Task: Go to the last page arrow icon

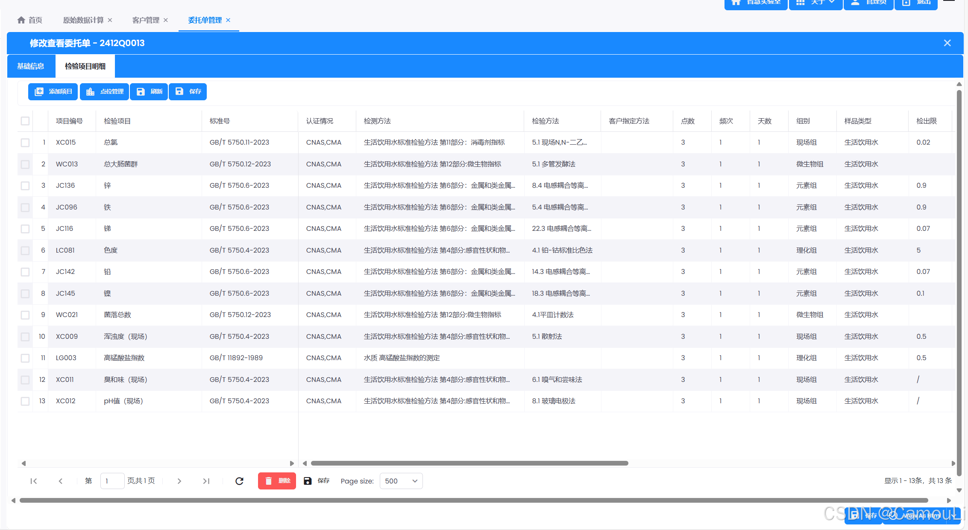Action: [206, 481]
